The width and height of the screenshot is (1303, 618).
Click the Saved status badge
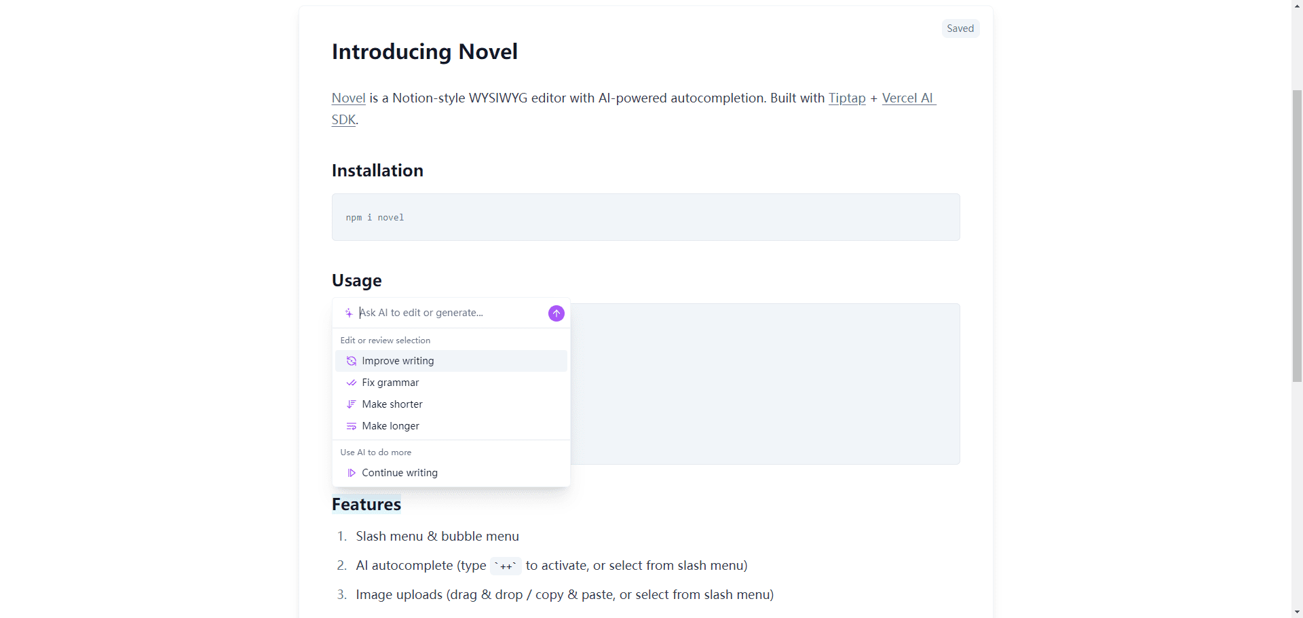click(x=960, y=28)
